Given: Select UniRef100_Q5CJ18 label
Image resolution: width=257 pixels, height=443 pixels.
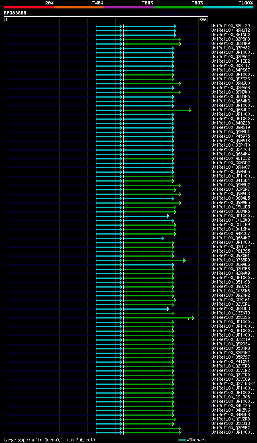Looking at the screenshot, I should tap(230, 423).
